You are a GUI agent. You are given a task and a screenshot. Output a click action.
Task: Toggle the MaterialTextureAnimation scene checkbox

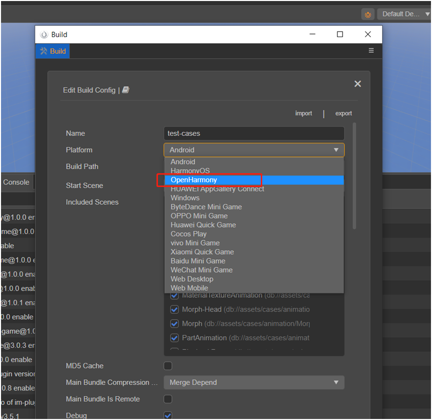tap(174, 296)
